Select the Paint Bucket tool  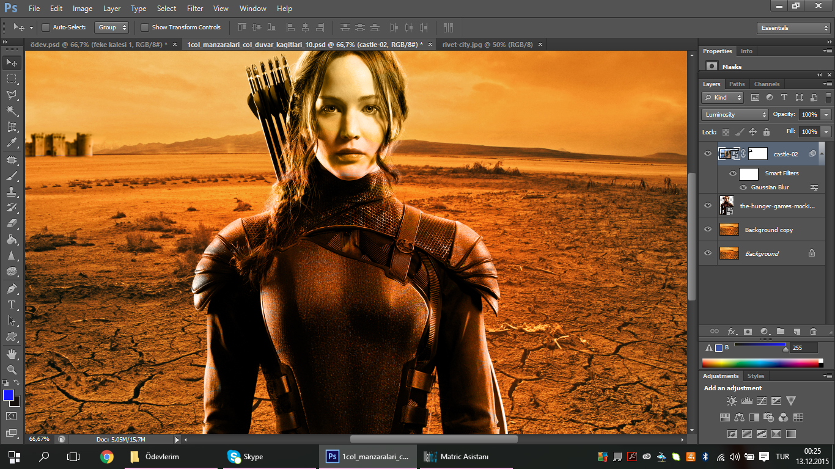(x=12, y=239)
